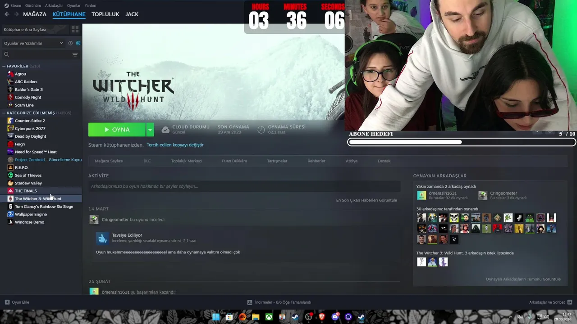Open the Steam menu
This screenshot has width=577, height=324.
tap(13, 5)
